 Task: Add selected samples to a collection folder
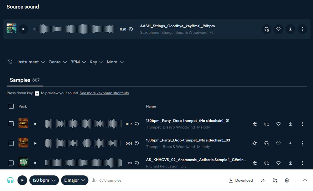(x=275, y=180)
